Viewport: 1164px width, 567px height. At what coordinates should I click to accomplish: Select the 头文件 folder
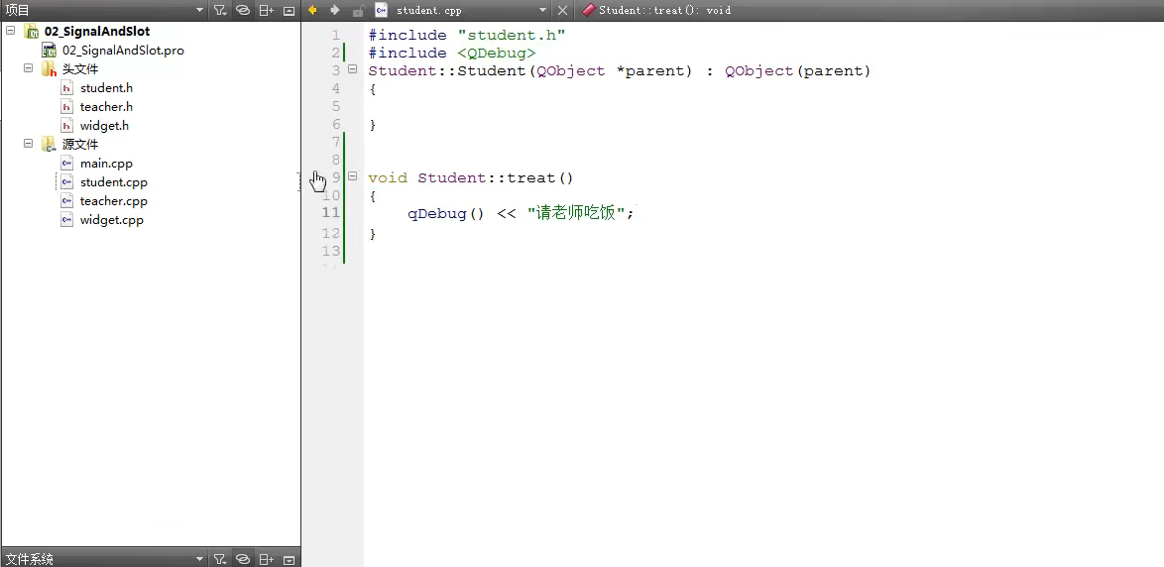[x=80, y=69]
